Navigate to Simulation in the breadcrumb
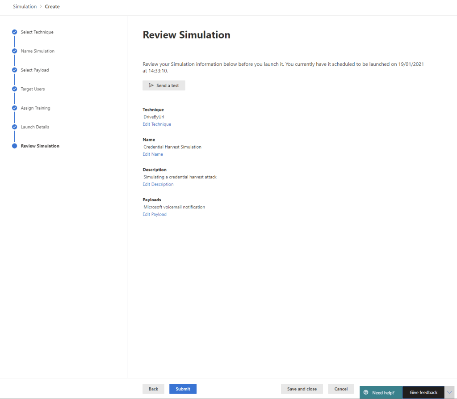 click(25, 7)
